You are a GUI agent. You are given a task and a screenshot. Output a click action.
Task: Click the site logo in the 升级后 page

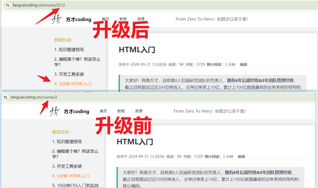tap(57, 19)
